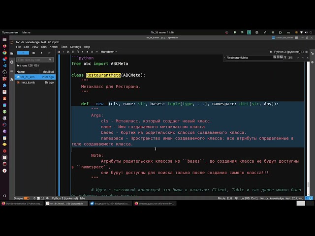Open the Markdown cell type dropdown
The width and height of the screenshot is (315, 236).
[109, 52]
